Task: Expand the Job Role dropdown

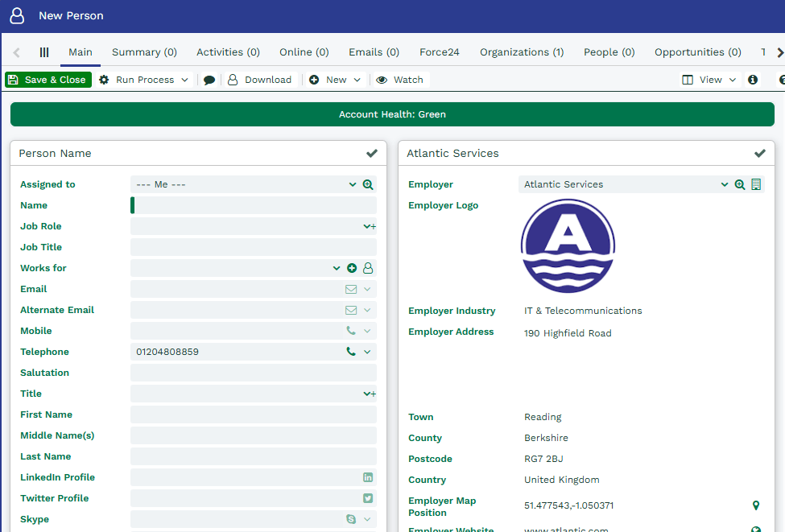Action: click(367, 226)
